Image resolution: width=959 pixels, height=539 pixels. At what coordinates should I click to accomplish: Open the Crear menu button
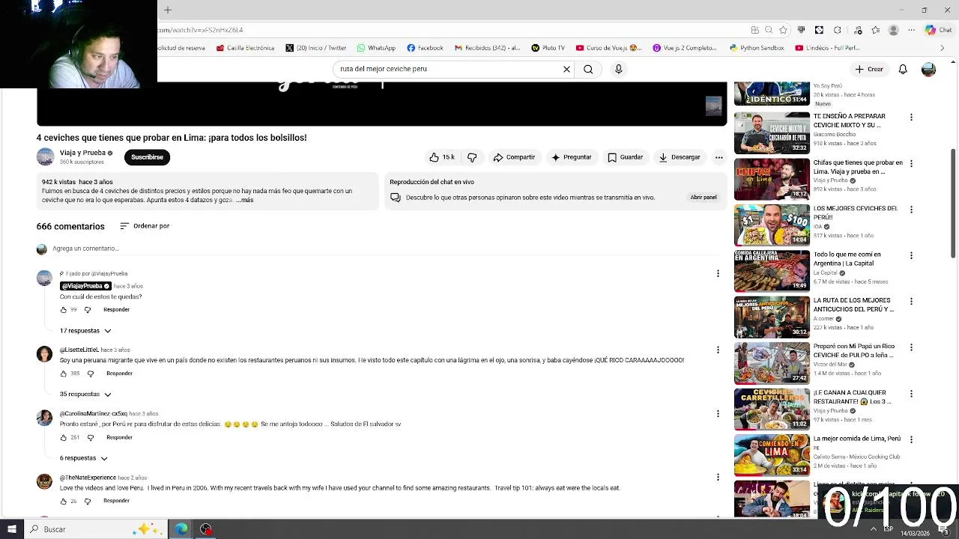click(x=869, y=69)
